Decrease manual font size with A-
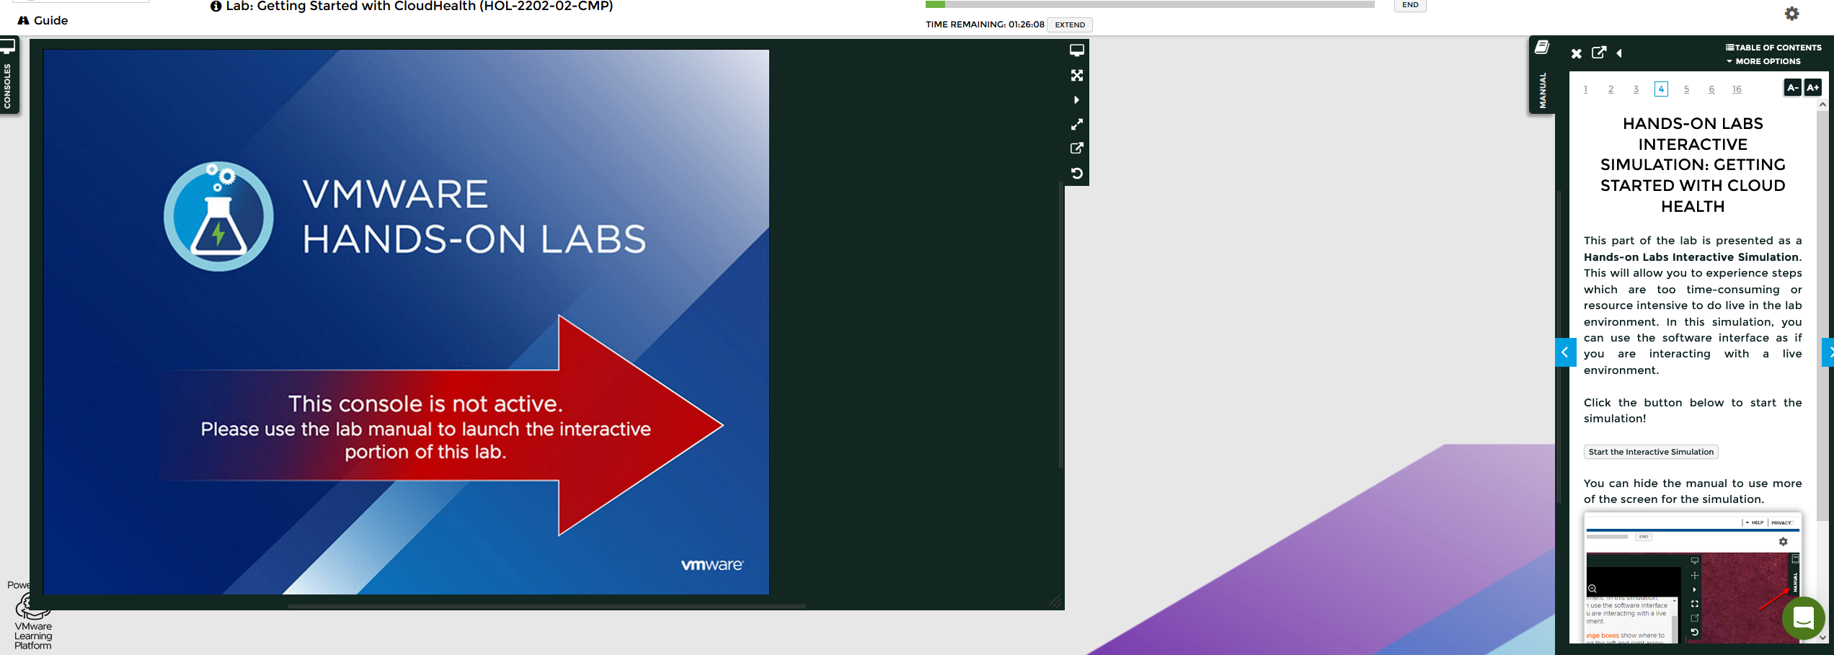 (x=1792, y=87)
